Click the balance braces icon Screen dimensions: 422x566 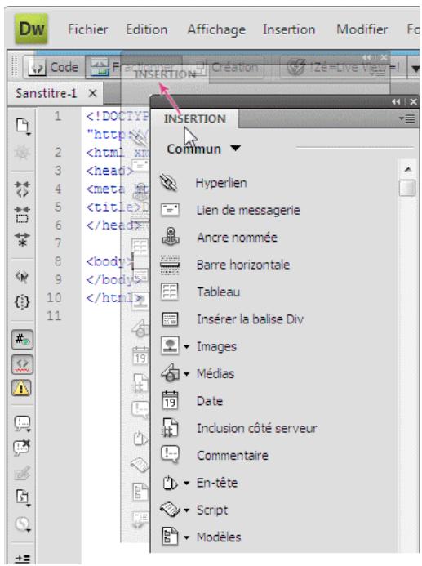pos(22,301)
